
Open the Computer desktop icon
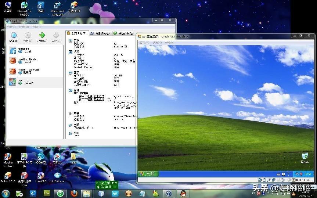8,7
